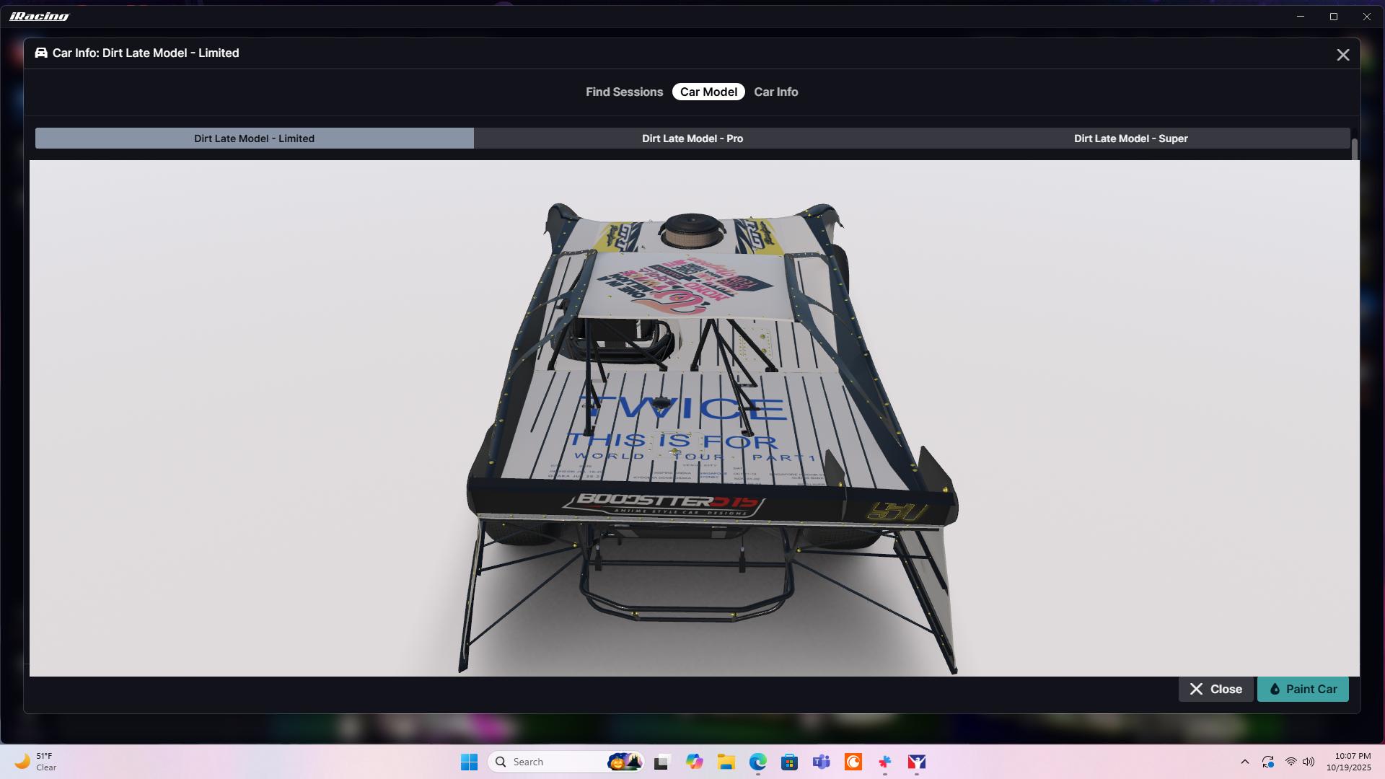Close the Car Info dialog with X
1385x779 pixels.
(x=1342, y=55)
